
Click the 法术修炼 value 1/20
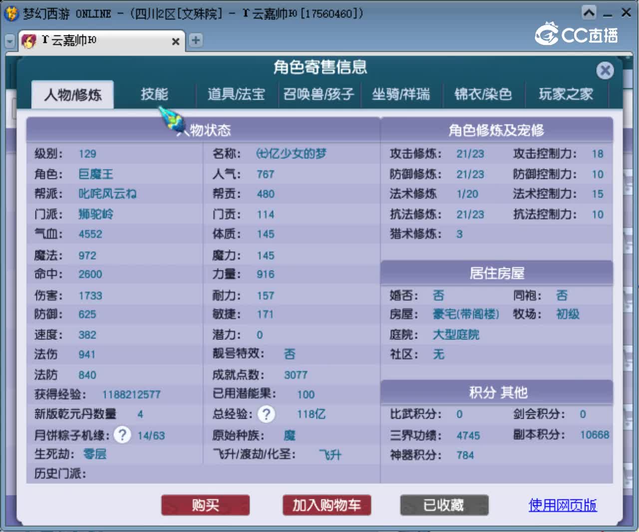(467, 194)
